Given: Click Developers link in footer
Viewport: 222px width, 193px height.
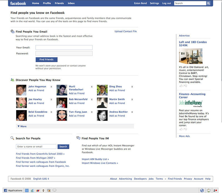Looking at the screenshot, I should (x=140, y=179).
